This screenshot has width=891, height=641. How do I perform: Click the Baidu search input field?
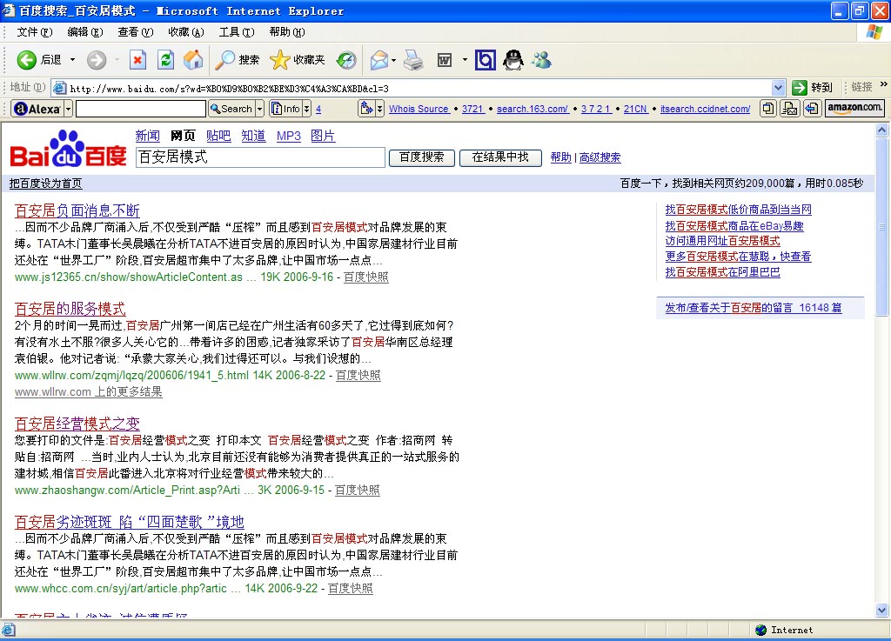pyautogui.click(x=260, y=157)
